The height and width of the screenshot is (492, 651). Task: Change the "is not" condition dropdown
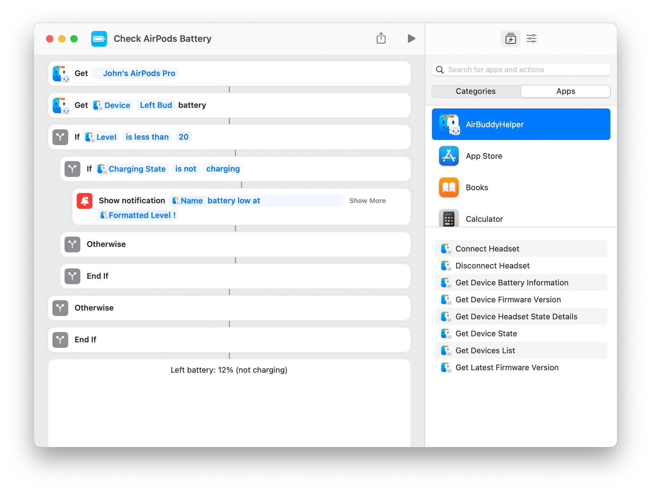(x=186, y=169)
